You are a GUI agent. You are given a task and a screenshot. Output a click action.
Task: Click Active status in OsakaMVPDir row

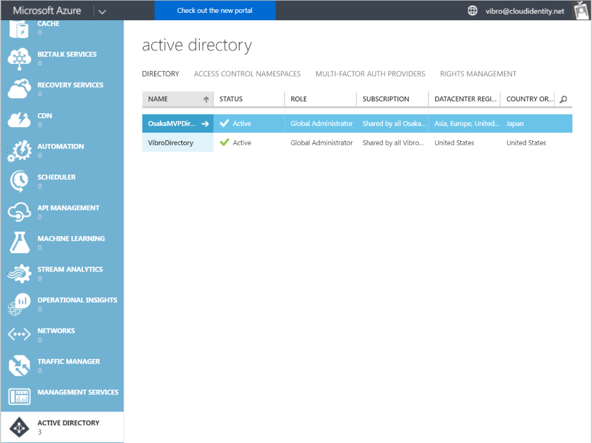(242, 123)
